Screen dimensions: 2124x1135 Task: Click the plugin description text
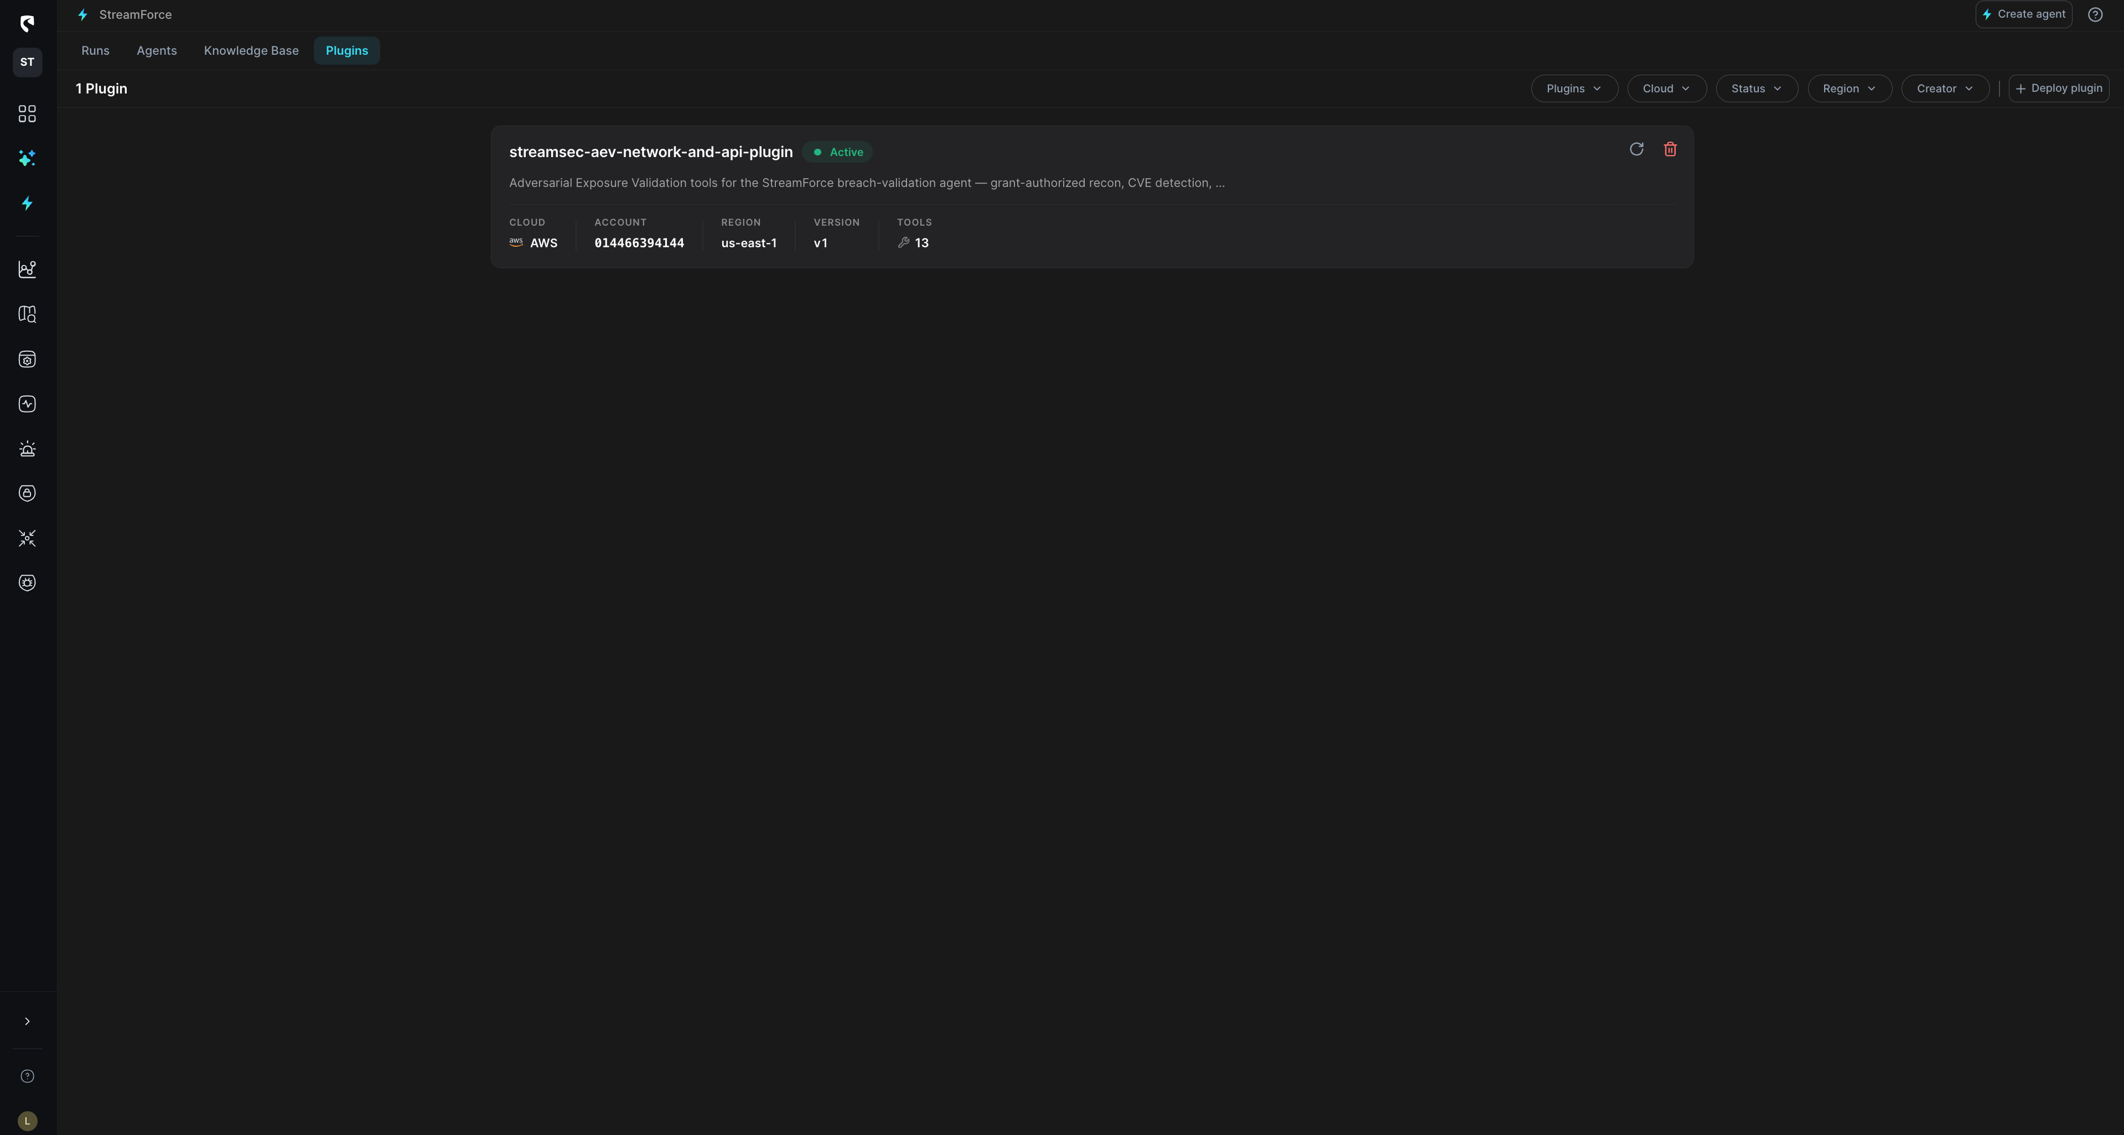point(867,183)
